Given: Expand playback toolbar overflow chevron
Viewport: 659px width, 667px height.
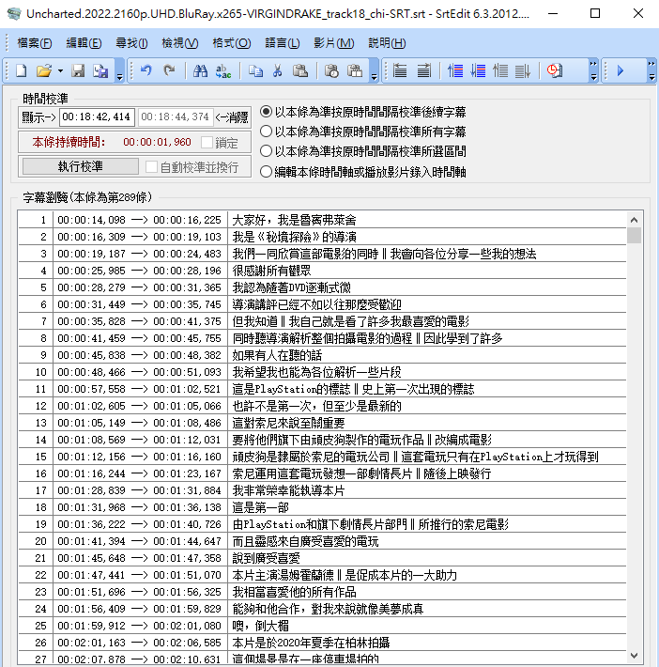Looking at the screenshot, I should [651, 70].
